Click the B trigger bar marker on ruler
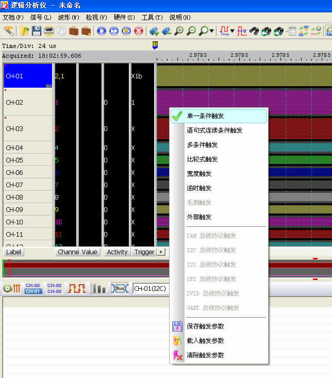The width and height of the screenshot is (332, 378). [155, 45]
